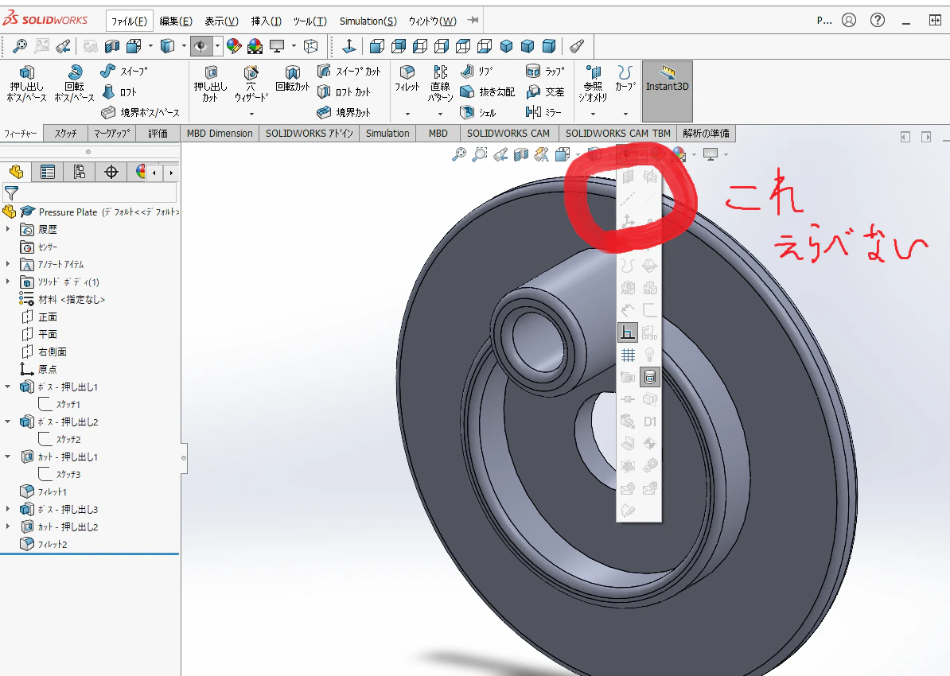Click Zoom to Area in the viewport toolbar
The height and width of the screenshot is (676, 950).
pyautogui.click(x=480, y=154)
